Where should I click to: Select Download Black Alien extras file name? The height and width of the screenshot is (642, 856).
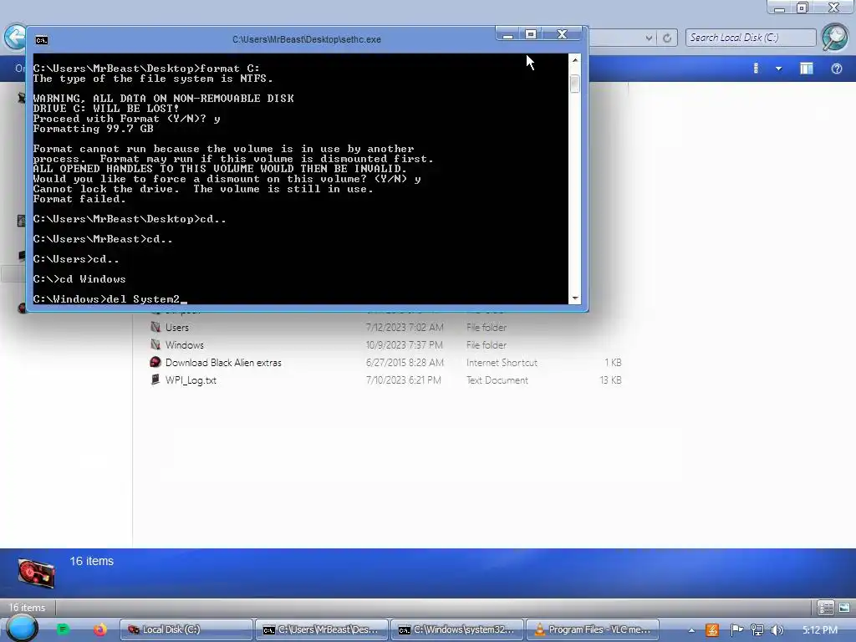223,363
